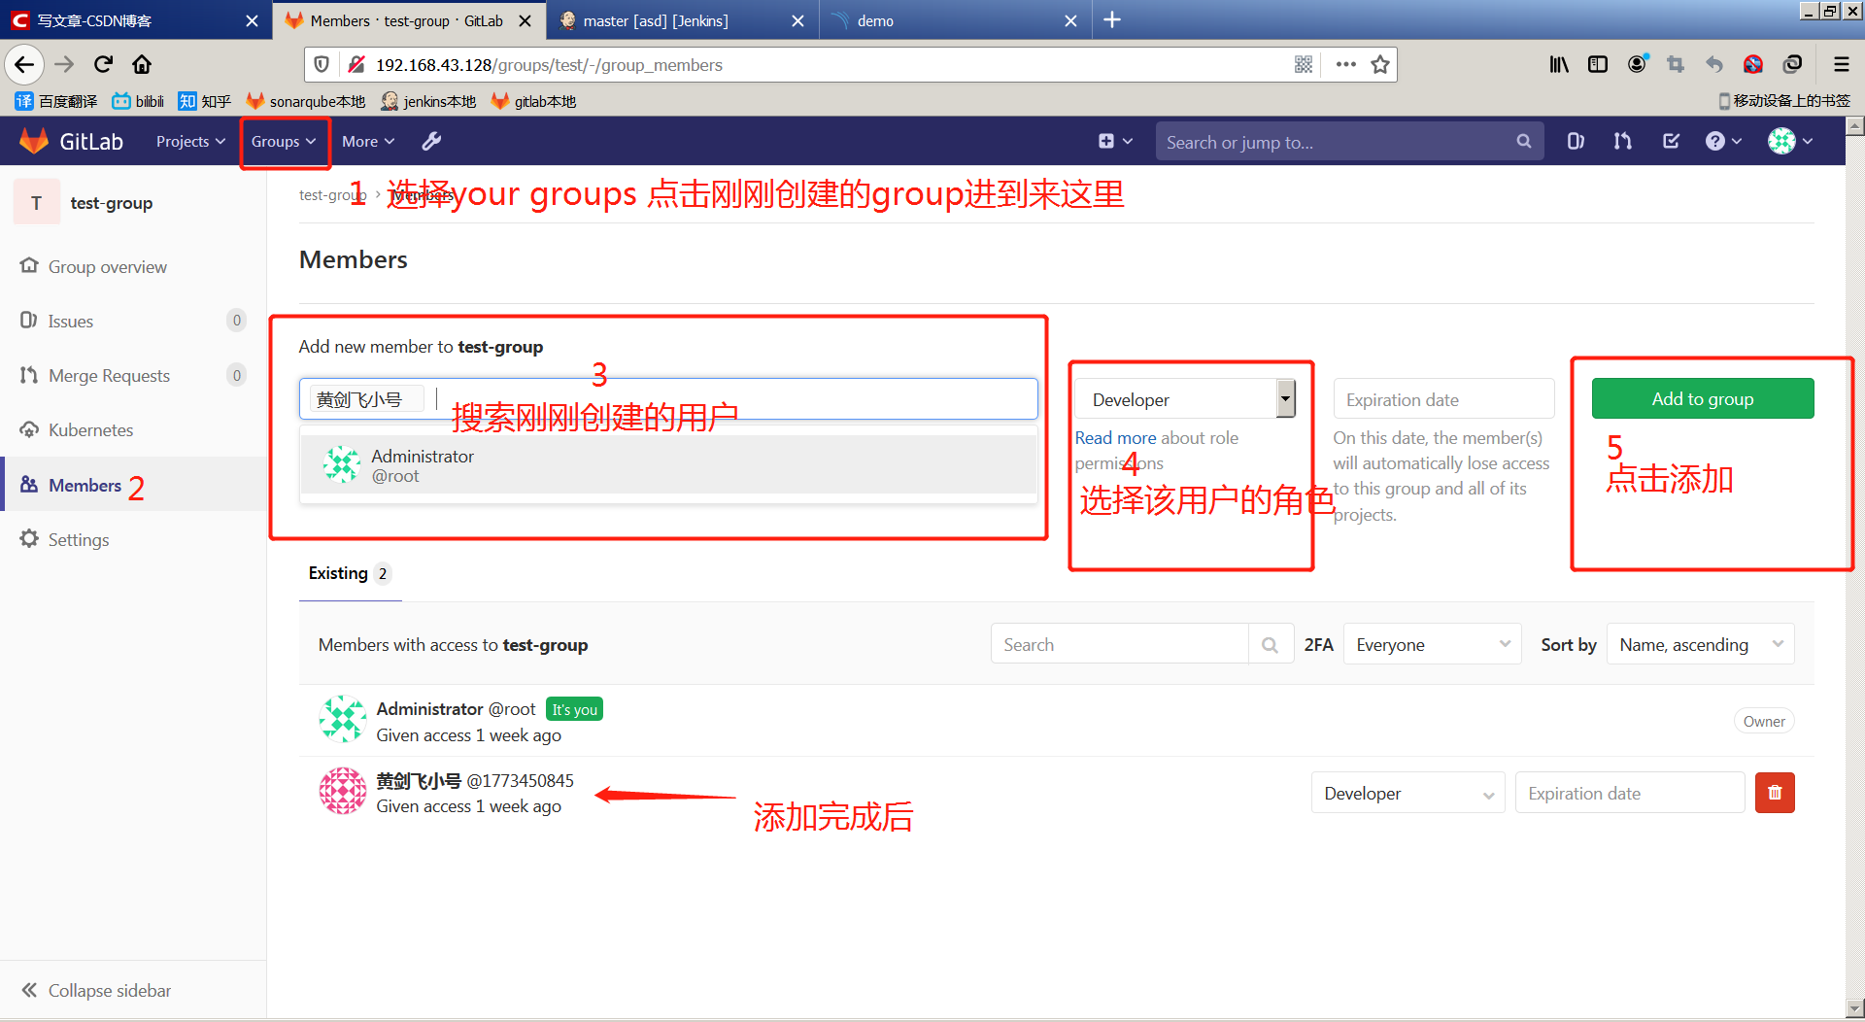Click the Kubernetes sidebar icon
Screen dimensions: 1865x1022
(29, 429)
